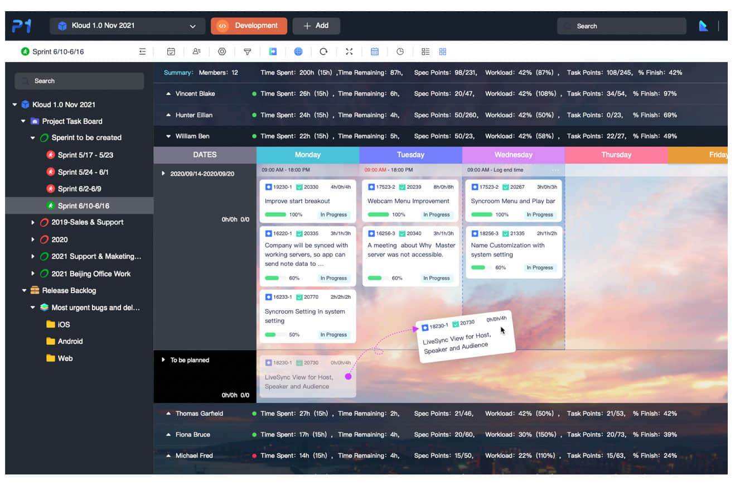735x489 pixels.
Task: Open the members list icon
Action: [196, 51]
